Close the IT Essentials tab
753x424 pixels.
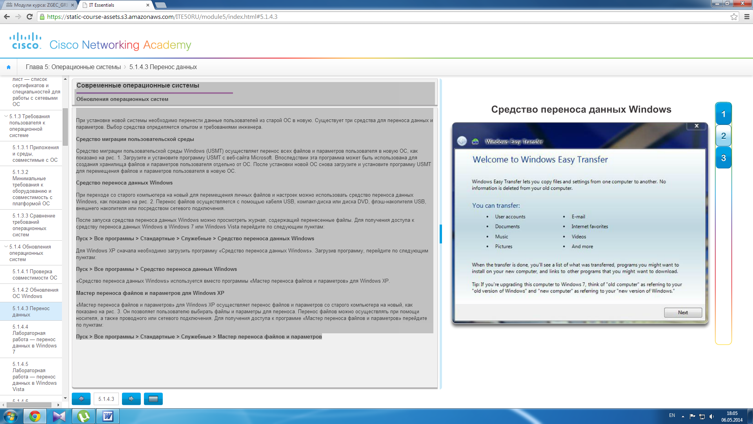(148, 5)
